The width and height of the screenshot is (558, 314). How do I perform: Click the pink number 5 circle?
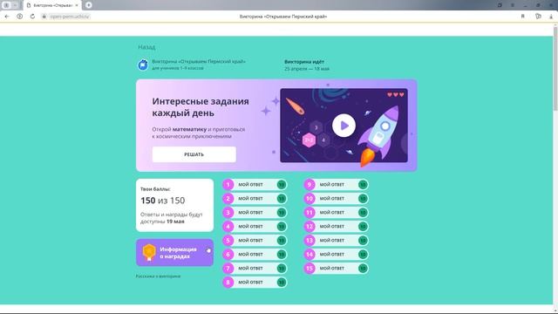click(x=228, y=241)
